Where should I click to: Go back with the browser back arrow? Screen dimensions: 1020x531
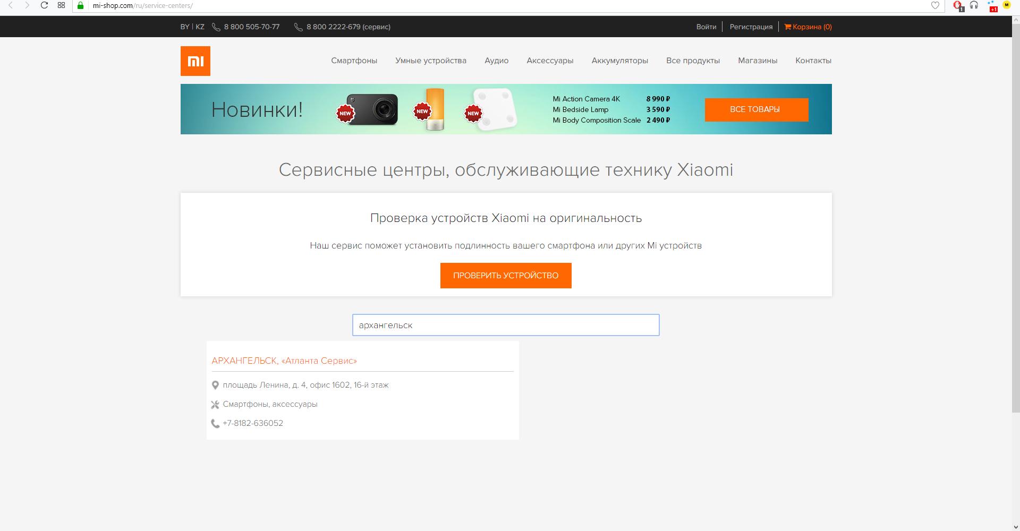[x=11, y=5]
